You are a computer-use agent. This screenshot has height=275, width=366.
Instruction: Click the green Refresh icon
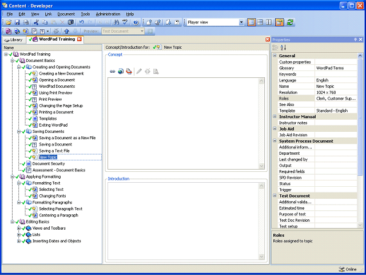pyautogui.click(x=290, y=22)
